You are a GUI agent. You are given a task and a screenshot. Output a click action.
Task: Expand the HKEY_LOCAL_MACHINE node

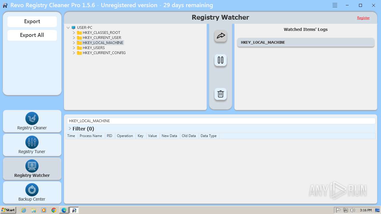pyautogui.click(x=74, y=43)
